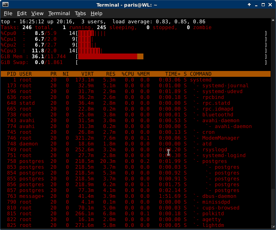
Task: Click the avahi-daemon row with PID 774
Action: click(x=136, y=126)
